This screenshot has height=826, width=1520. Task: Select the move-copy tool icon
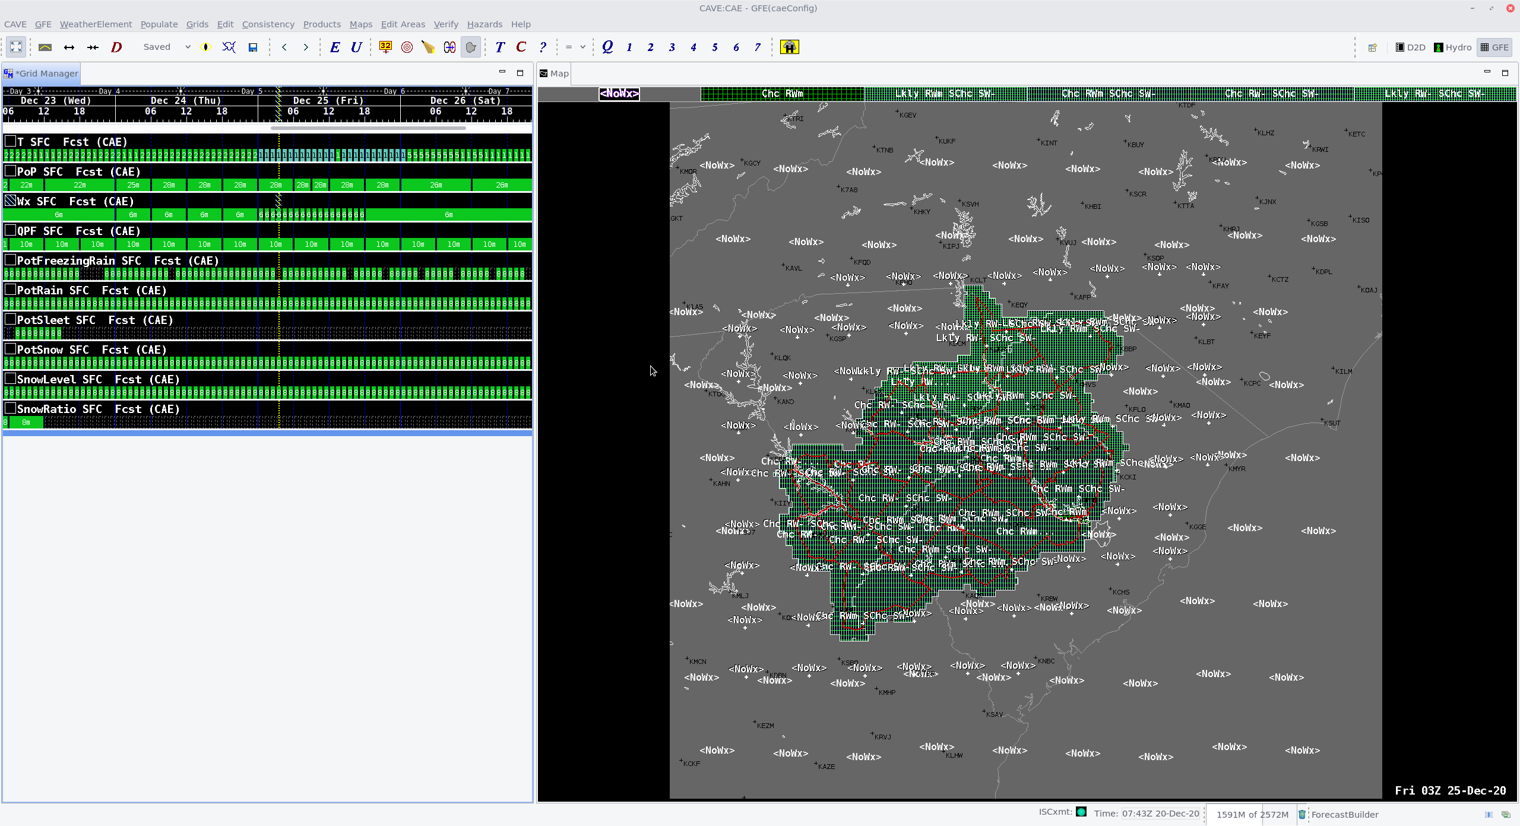[450, 47]
